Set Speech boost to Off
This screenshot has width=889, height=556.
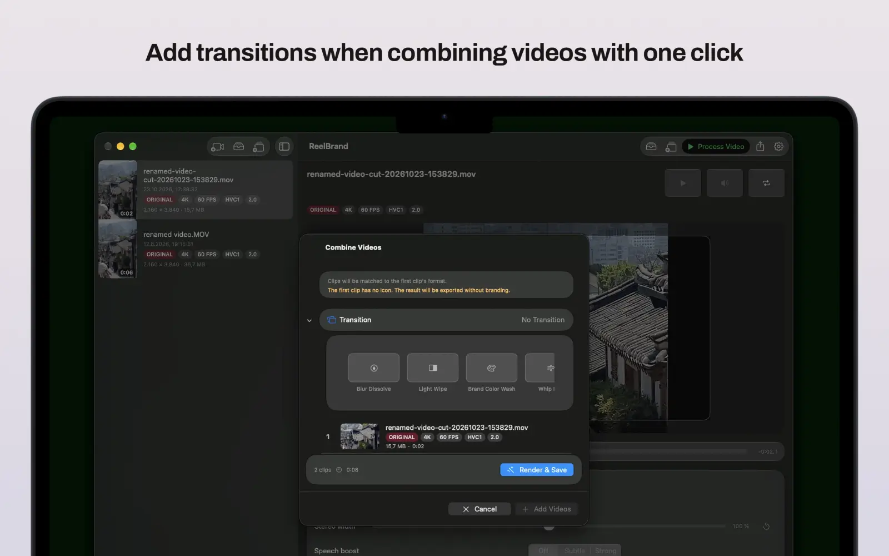click(x=543, y=550)
